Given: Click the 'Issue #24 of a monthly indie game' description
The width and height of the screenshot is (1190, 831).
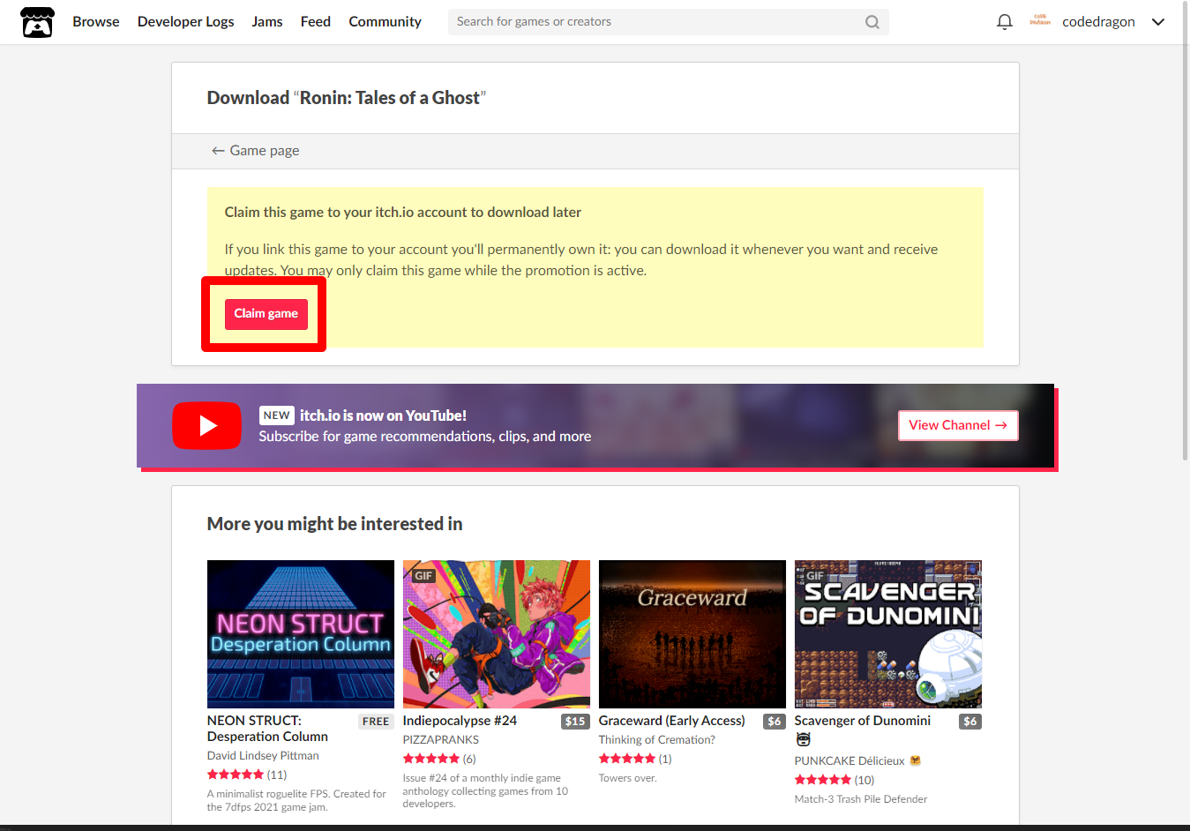Looking at the screenshot, I should click(x=485, y=791).
